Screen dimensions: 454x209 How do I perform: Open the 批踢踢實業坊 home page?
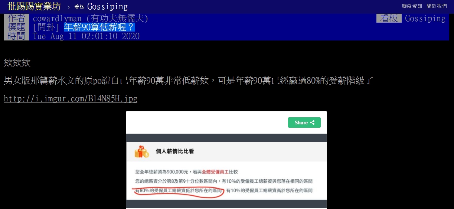(x=34, y=6)
